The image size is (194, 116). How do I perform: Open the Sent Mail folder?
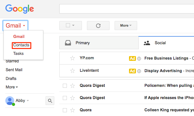[x=14, y=70]
